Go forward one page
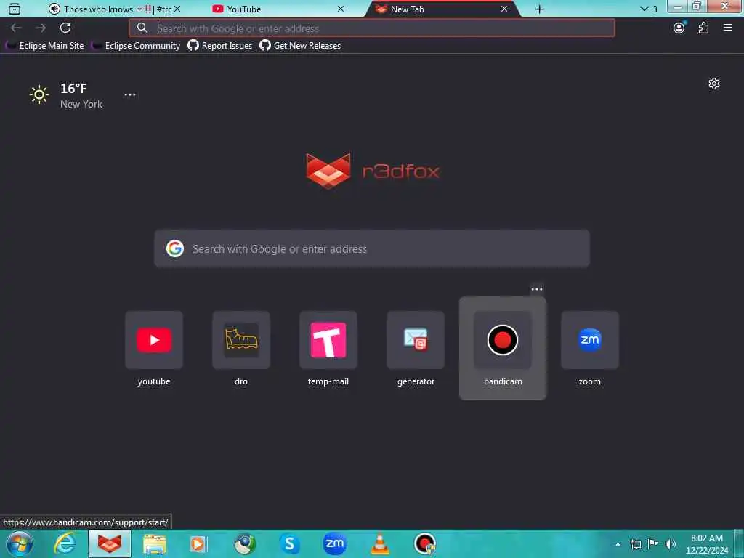This screenshot has height=558, width=744. pos(41,28)
